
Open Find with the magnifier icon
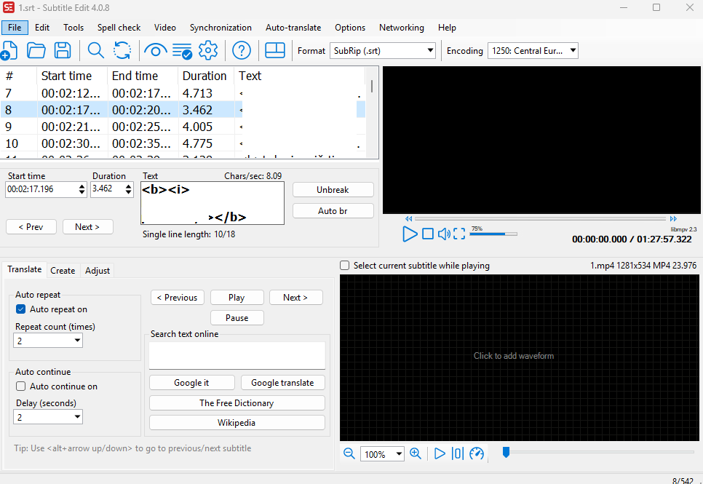click(x=95, y=50)
